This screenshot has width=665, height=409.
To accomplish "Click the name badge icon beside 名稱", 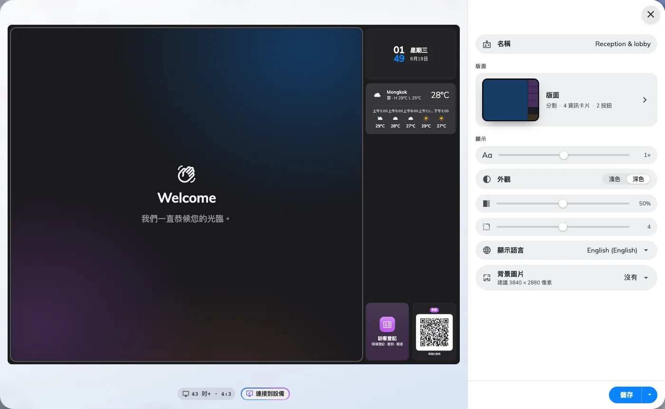I will point(486,44).
